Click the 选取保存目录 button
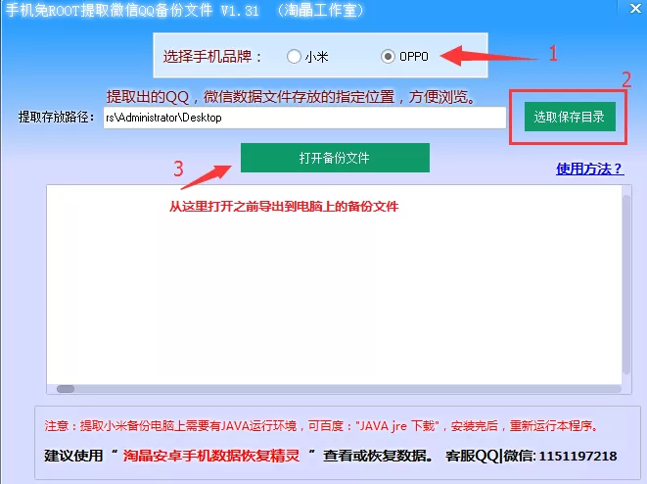 click(570, 117)
